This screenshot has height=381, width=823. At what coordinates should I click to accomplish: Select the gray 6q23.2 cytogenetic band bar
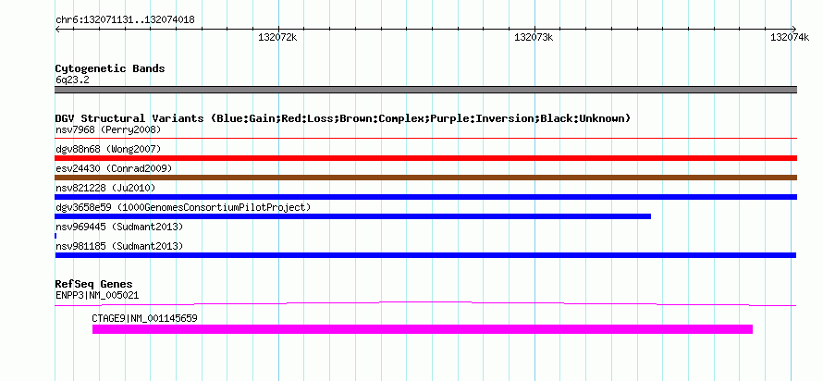[x=425, y=90]
